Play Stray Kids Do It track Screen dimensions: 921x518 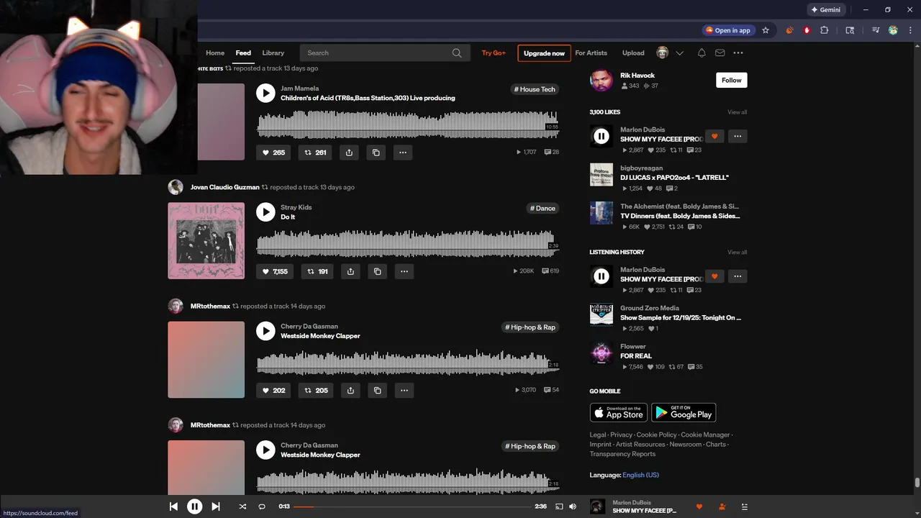(266, 212)
